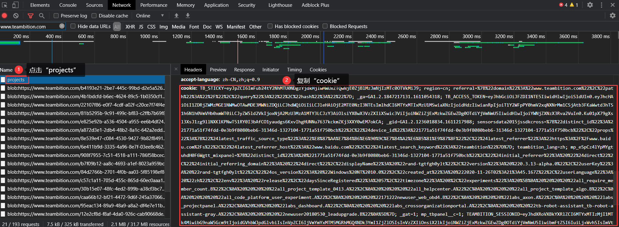Filter requests by XHR type

click(130, 26)
